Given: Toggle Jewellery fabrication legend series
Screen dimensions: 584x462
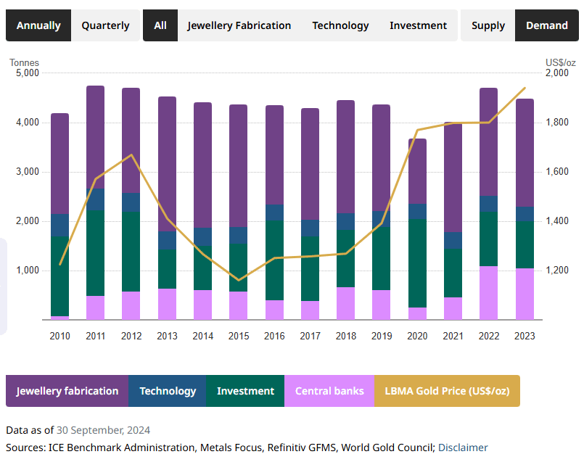Looking at the screenshot, I should pyautogui.click(x=67, y=391).
